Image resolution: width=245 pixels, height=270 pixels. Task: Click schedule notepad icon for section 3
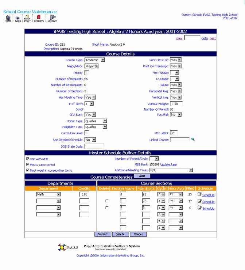[199, 208]
